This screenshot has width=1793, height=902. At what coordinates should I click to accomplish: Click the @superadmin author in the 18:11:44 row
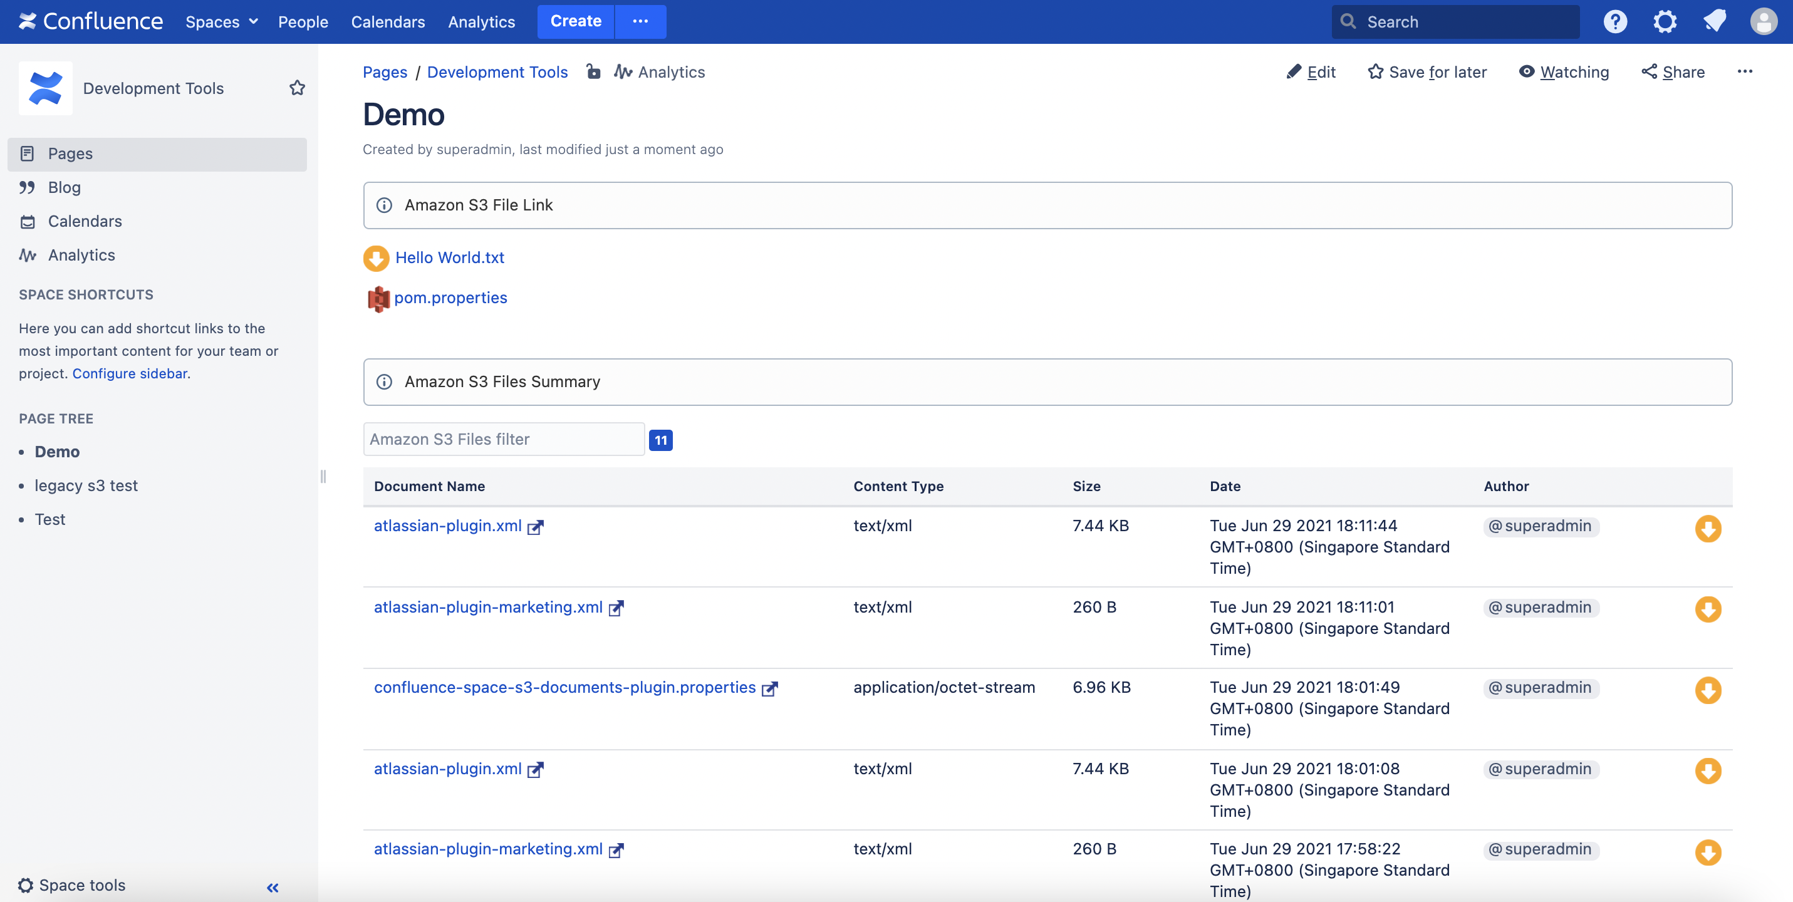pos(1541,526)
